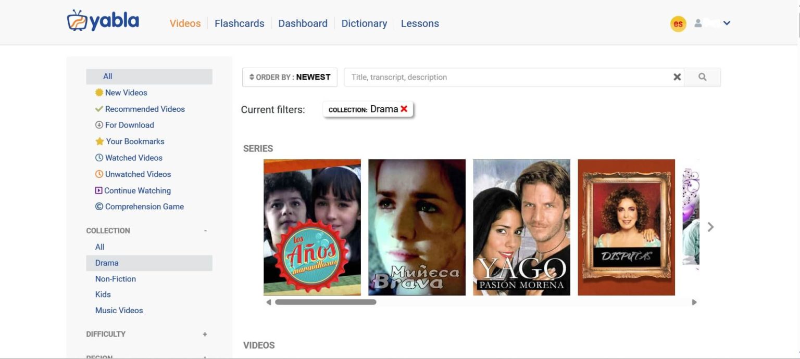Remove the Drama collection filter
The width and height of the screenshot is (800, 359).
[404, 109]
